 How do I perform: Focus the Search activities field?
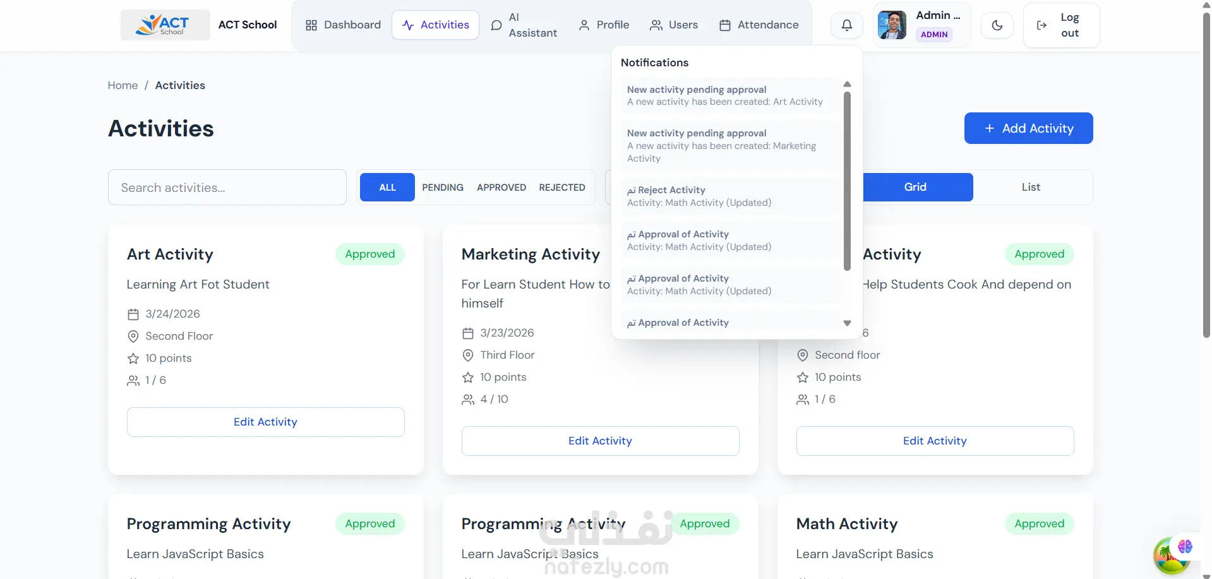pyautogui.click(x=227, y=188)
